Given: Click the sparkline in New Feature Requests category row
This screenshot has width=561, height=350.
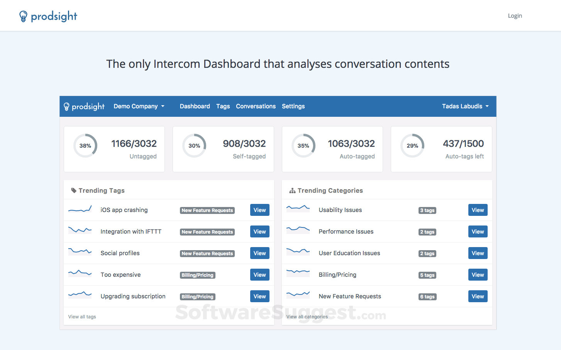Looking at the screenshot, I should click(298, 294).
